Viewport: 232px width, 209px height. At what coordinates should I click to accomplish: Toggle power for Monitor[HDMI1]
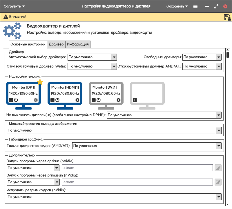click(x=57, y=100)
